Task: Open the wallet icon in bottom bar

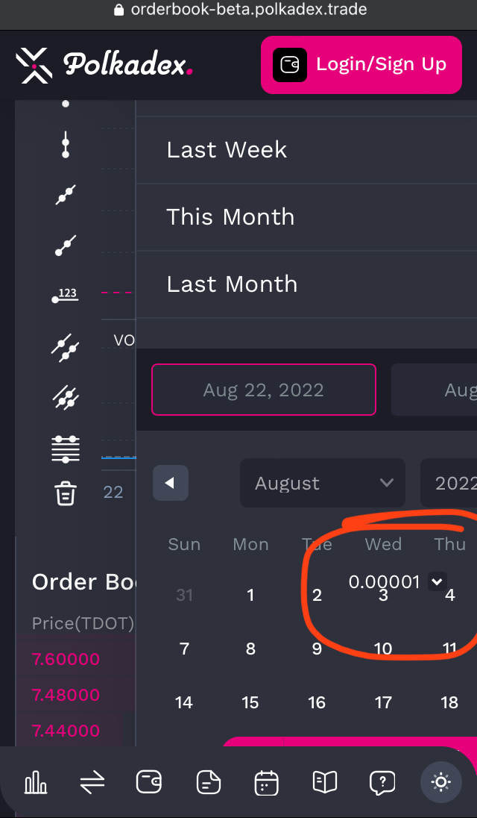Action: coord(148,782)
